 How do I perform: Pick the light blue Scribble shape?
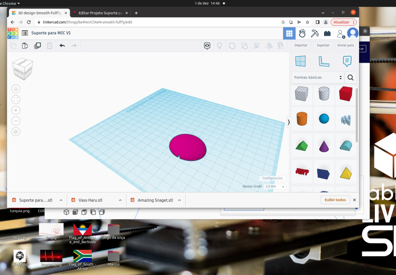click(346, 120)
